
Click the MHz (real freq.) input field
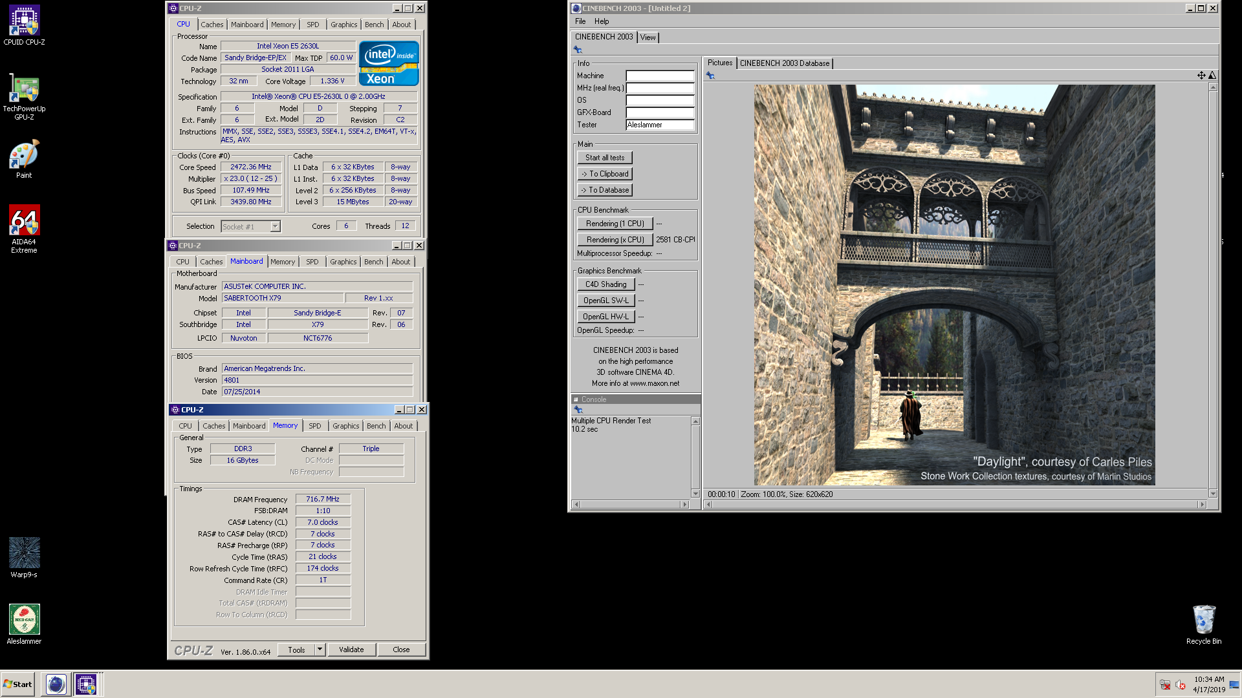click(660, 88)
